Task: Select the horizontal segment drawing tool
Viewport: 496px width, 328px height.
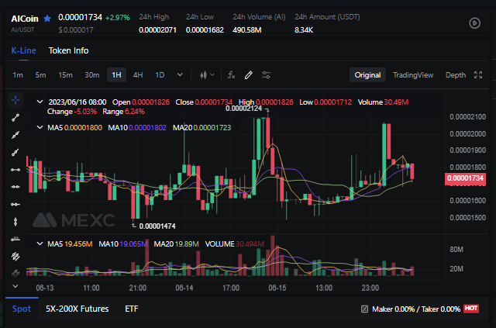Action: coord(15,170)
